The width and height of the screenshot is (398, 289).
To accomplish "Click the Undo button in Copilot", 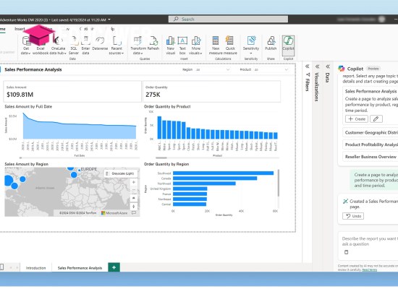I will (x=353, y=216).
